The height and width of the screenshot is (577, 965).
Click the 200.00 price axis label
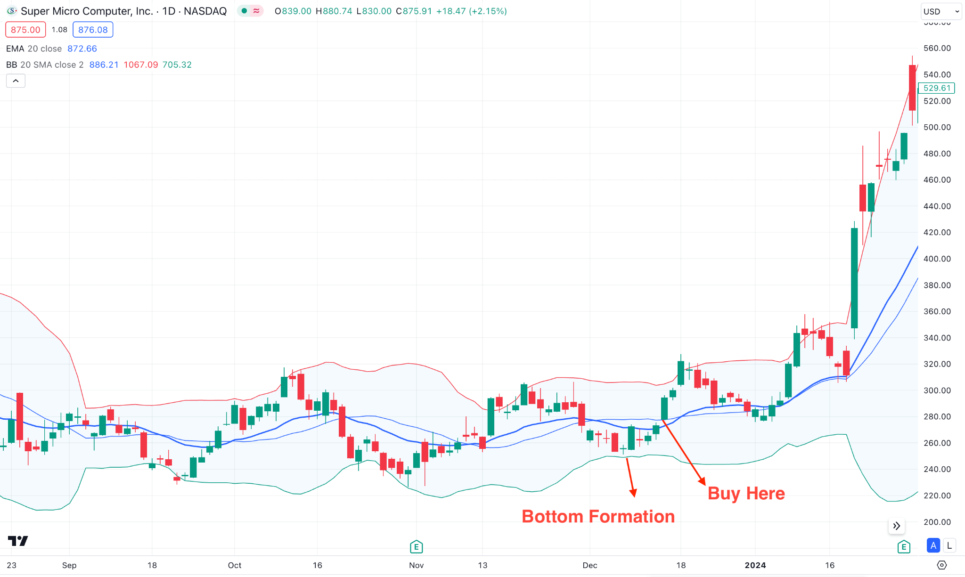(x=937, y=522)
